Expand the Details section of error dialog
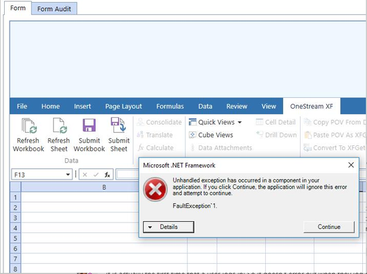Image resolution: width=367 pixels, height=274 pixels. [169, 227]
